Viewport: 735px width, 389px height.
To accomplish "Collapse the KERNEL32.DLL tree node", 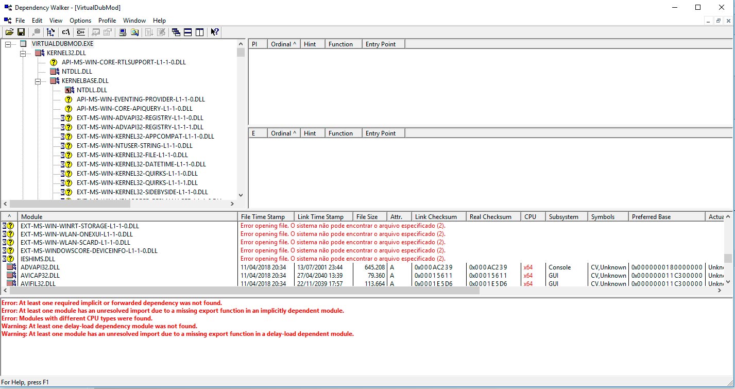I will [x=23, y=53].
